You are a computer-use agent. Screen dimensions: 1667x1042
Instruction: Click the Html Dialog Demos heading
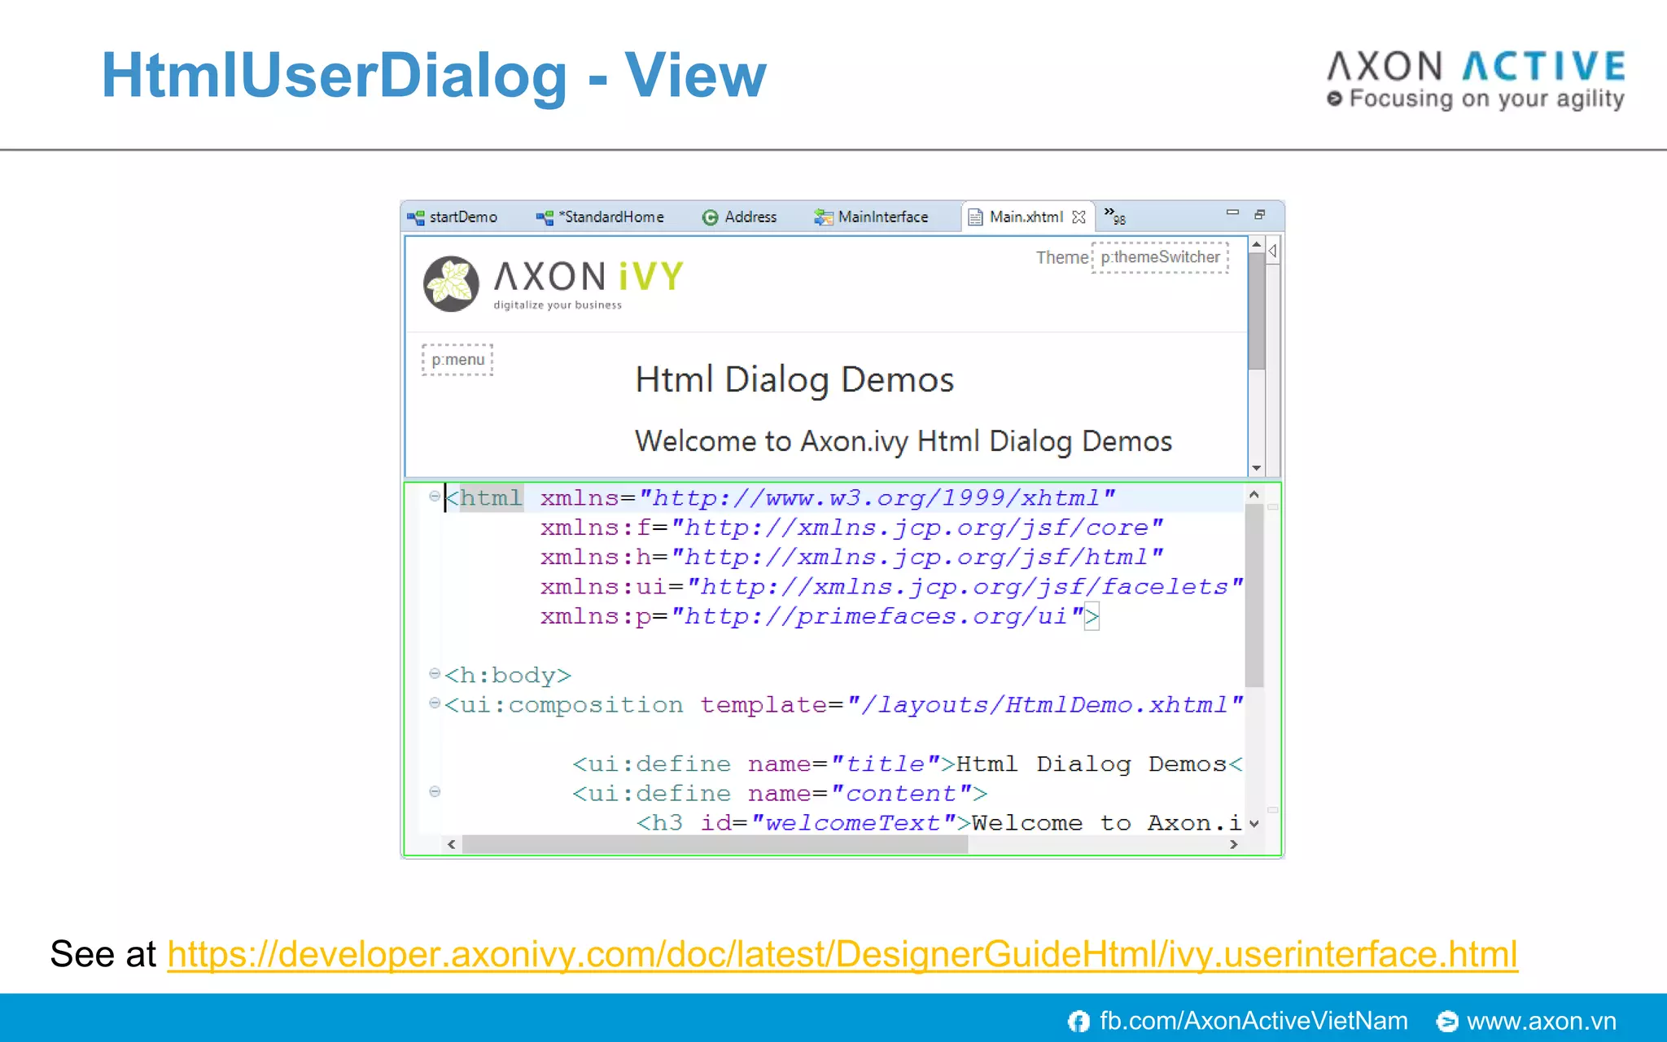794,380
